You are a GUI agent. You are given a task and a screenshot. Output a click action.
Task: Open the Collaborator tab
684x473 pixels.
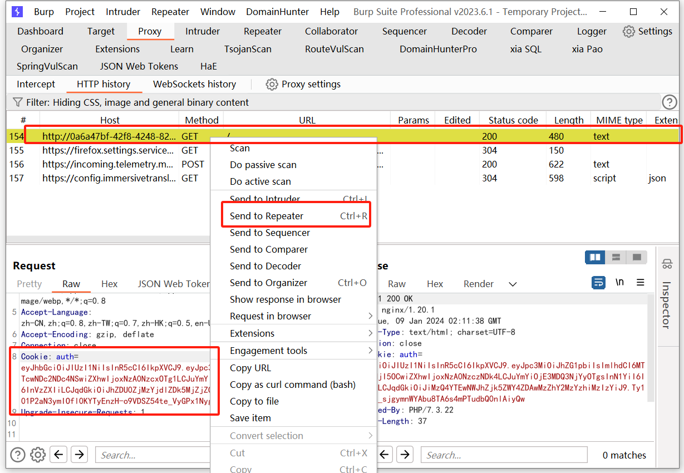coord(332,31)
